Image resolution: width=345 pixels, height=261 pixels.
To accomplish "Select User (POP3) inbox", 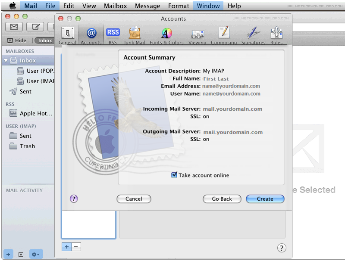I will pos(36,71).
